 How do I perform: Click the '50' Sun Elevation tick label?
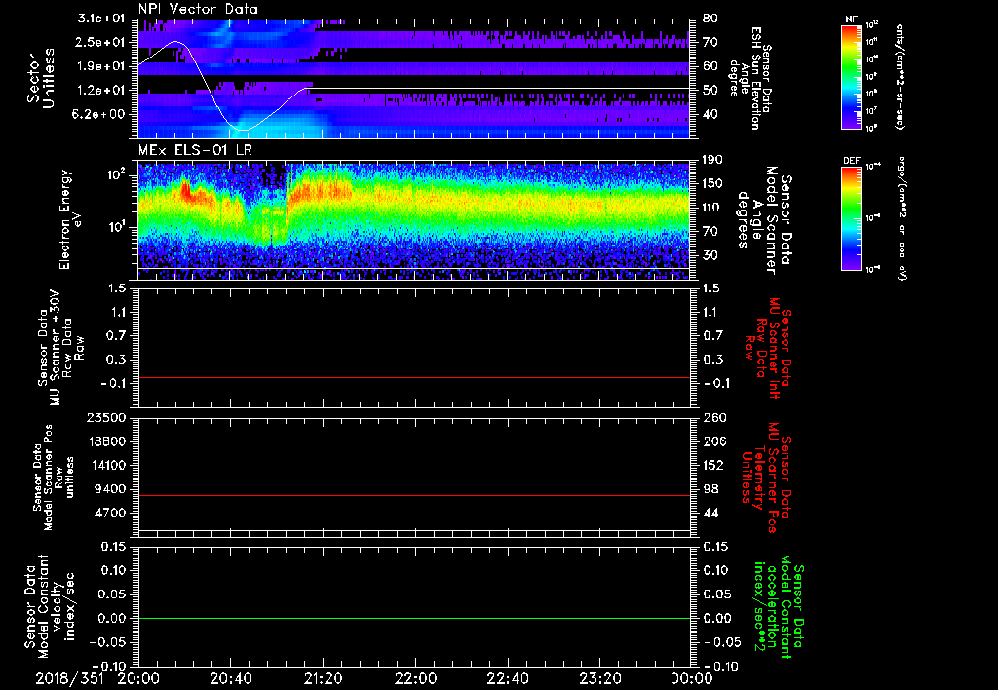coord(710,91)
